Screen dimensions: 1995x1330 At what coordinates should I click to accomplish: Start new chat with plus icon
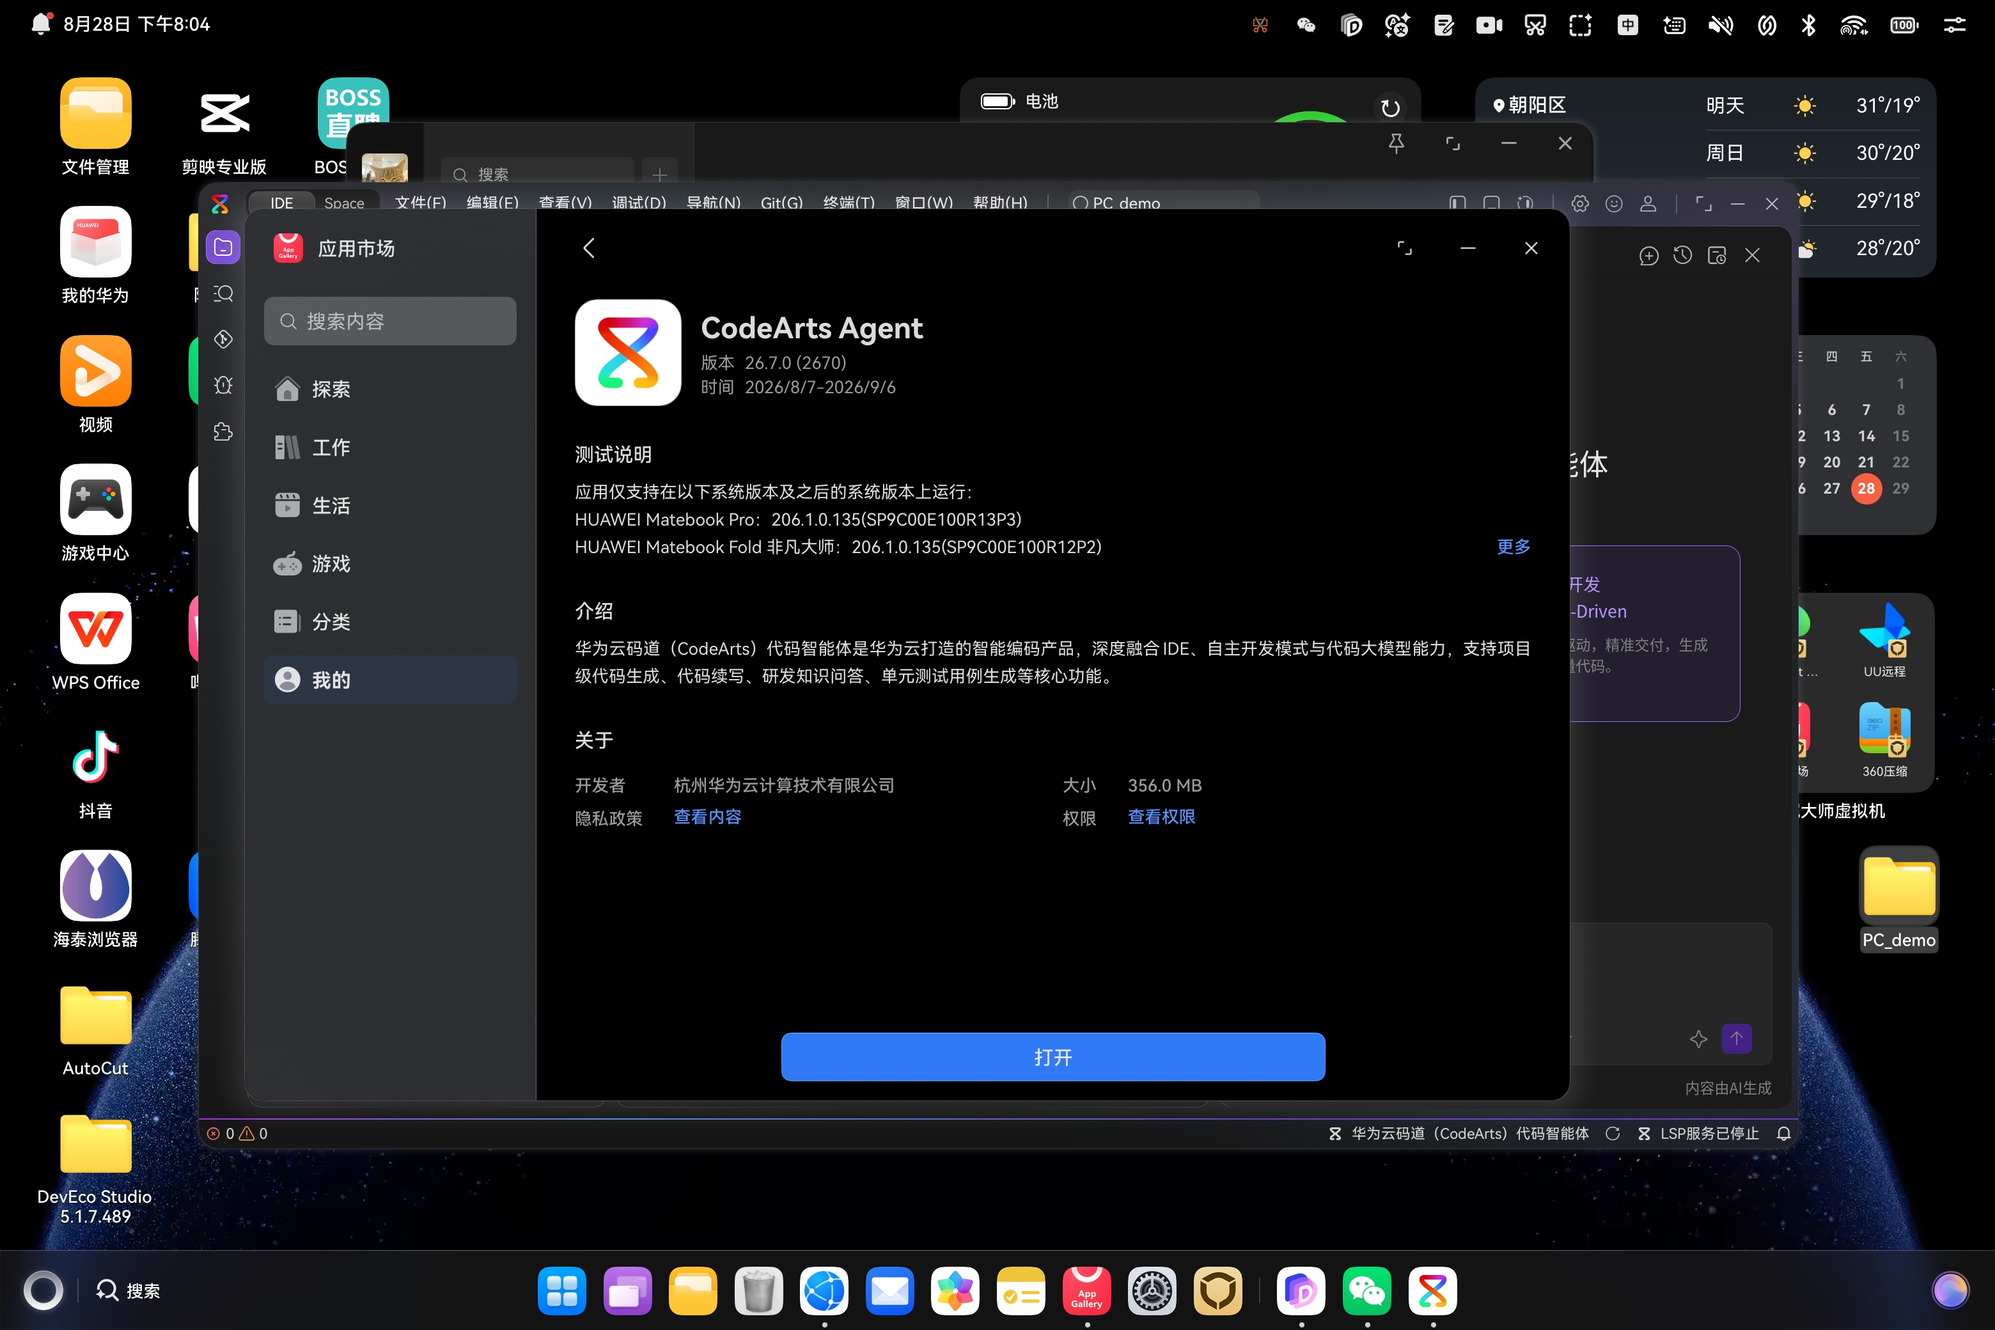click(1649, 255)
